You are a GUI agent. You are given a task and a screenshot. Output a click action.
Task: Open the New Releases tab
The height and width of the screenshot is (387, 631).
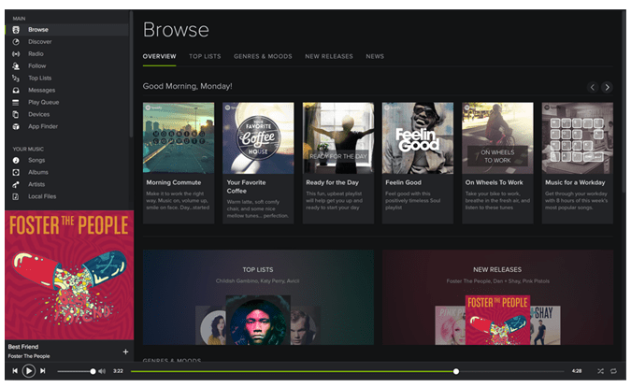click(x=329, y=56)
